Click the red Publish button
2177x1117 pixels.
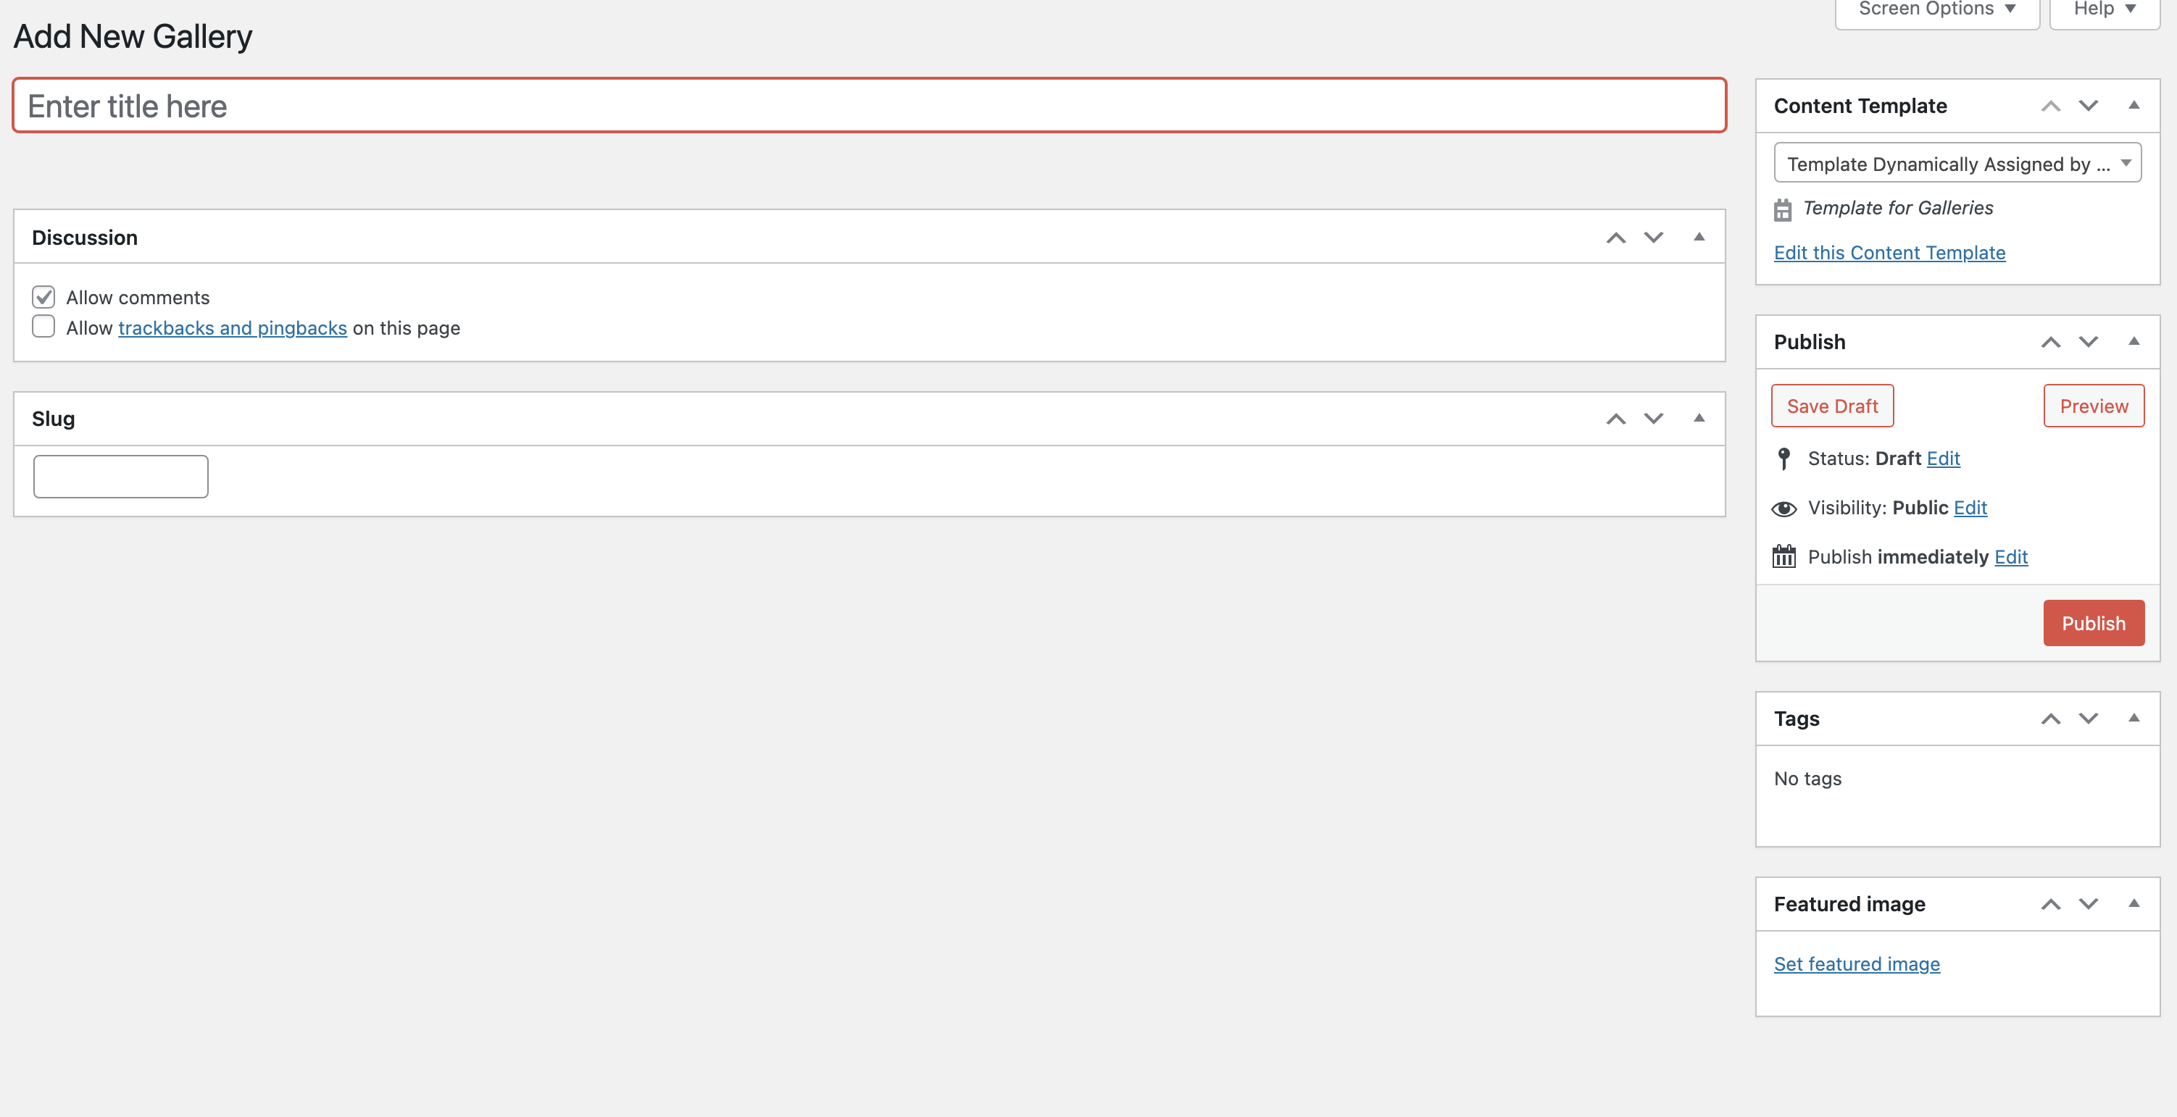pyautogui.click(x=2094, y=624)
